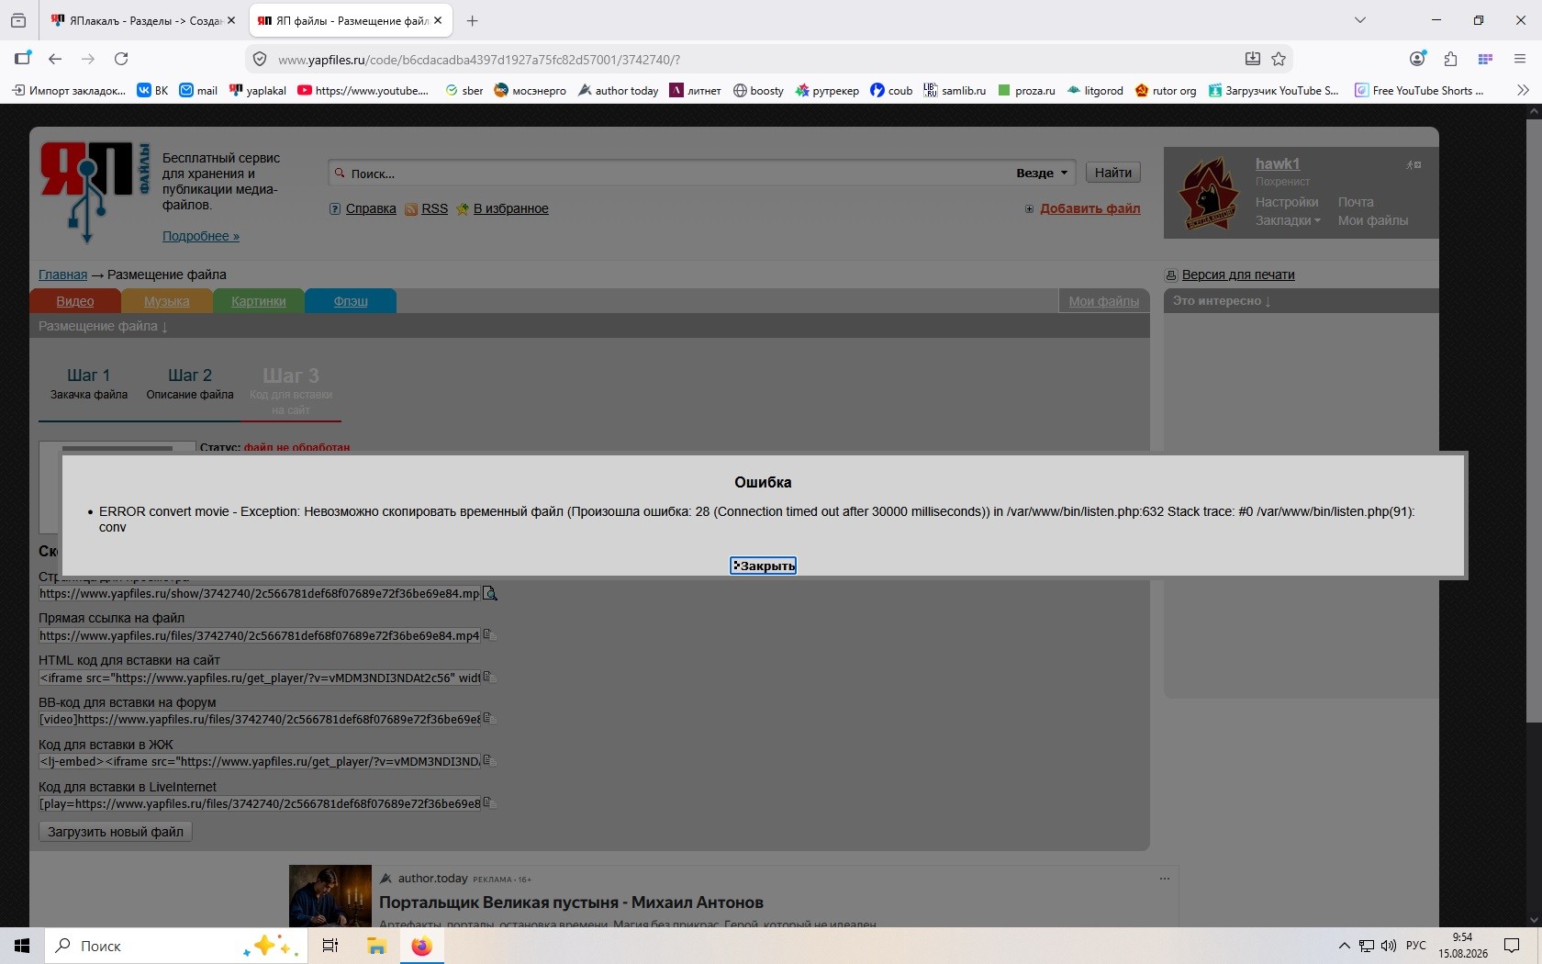Open the Windows notification center
1542x964 pixels.
(x=1512, y=946)
